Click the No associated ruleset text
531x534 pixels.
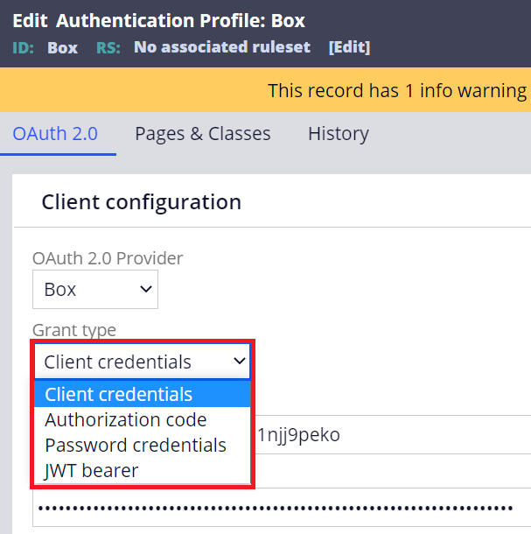[222, 47]
